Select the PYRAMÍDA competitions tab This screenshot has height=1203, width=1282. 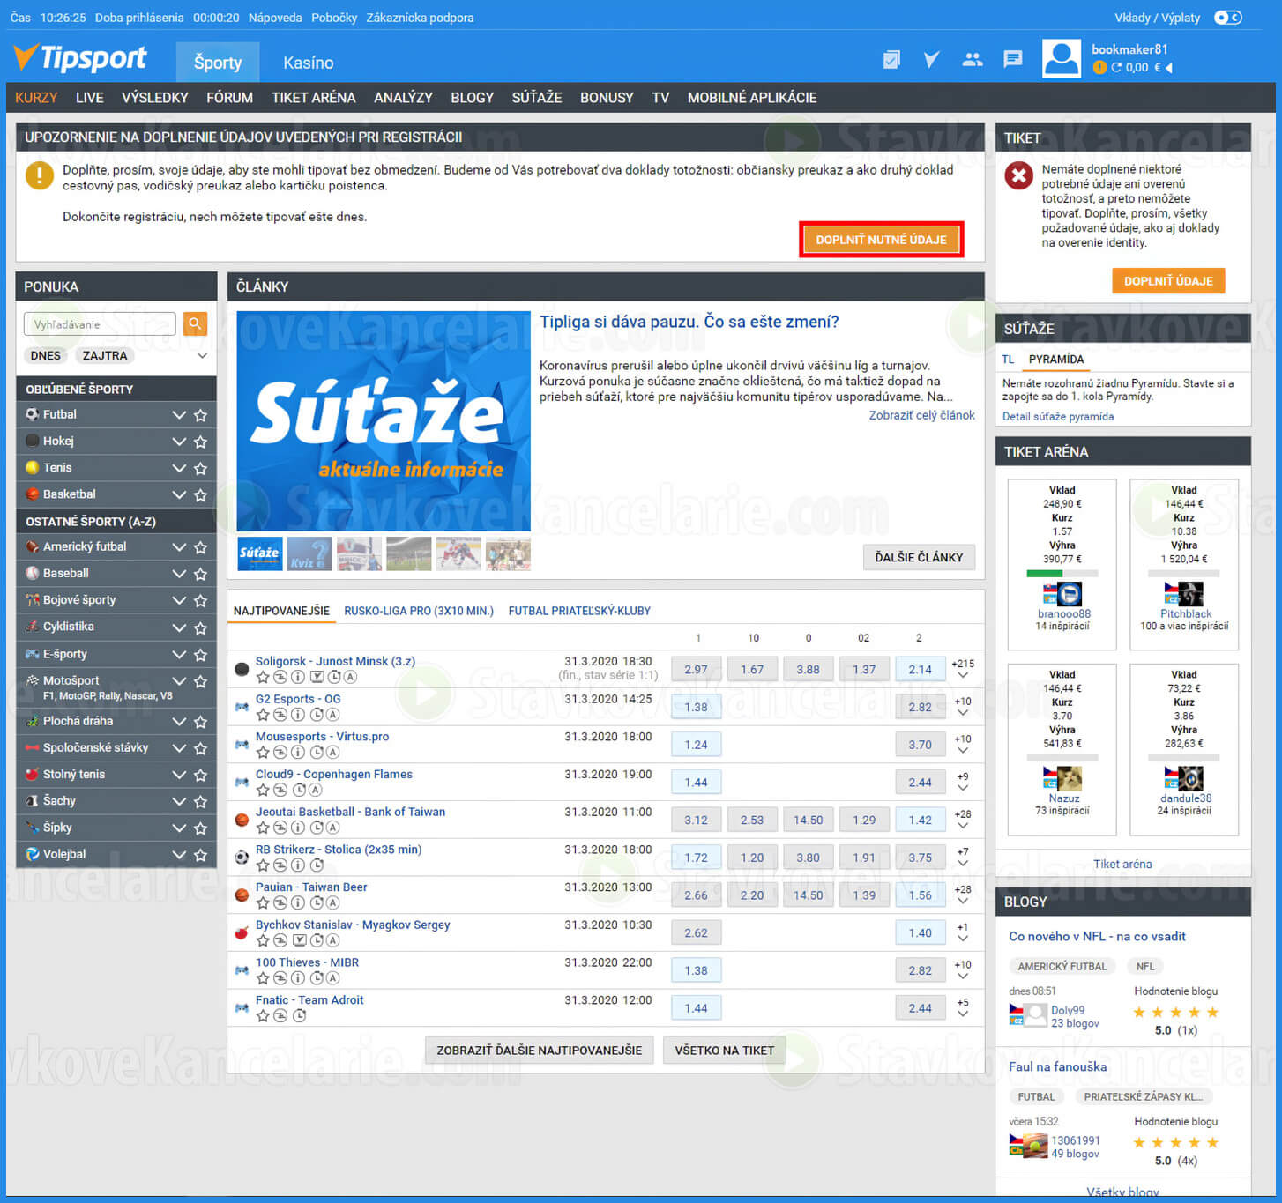point(1056,360)
